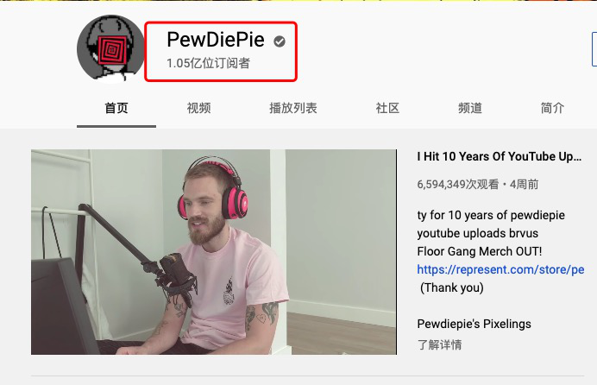The width and height of the screenshot is (597, 385).
Task: Click the 了解详情 link
Action: point(439,344)
